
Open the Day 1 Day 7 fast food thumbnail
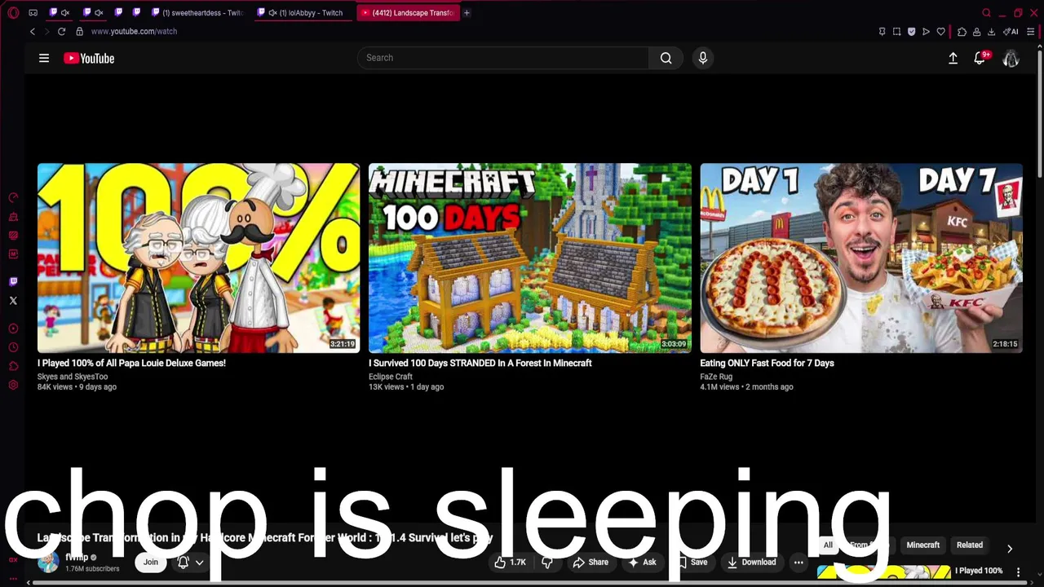pos(861,258)
